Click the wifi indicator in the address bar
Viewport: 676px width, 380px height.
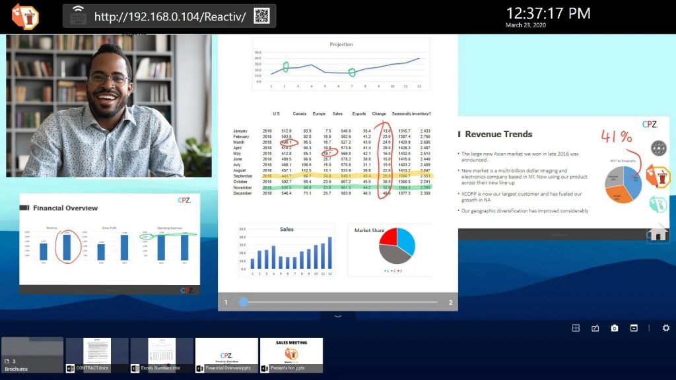click(x=78, y=9)
